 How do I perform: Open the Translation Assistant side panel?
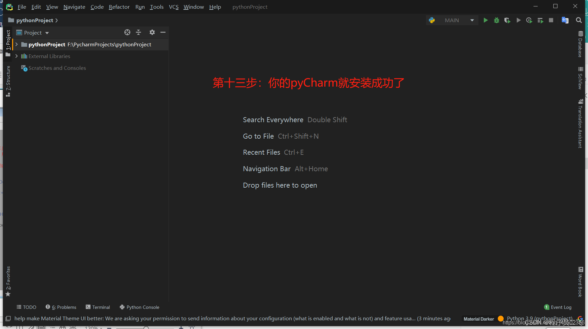pos(580,124)
